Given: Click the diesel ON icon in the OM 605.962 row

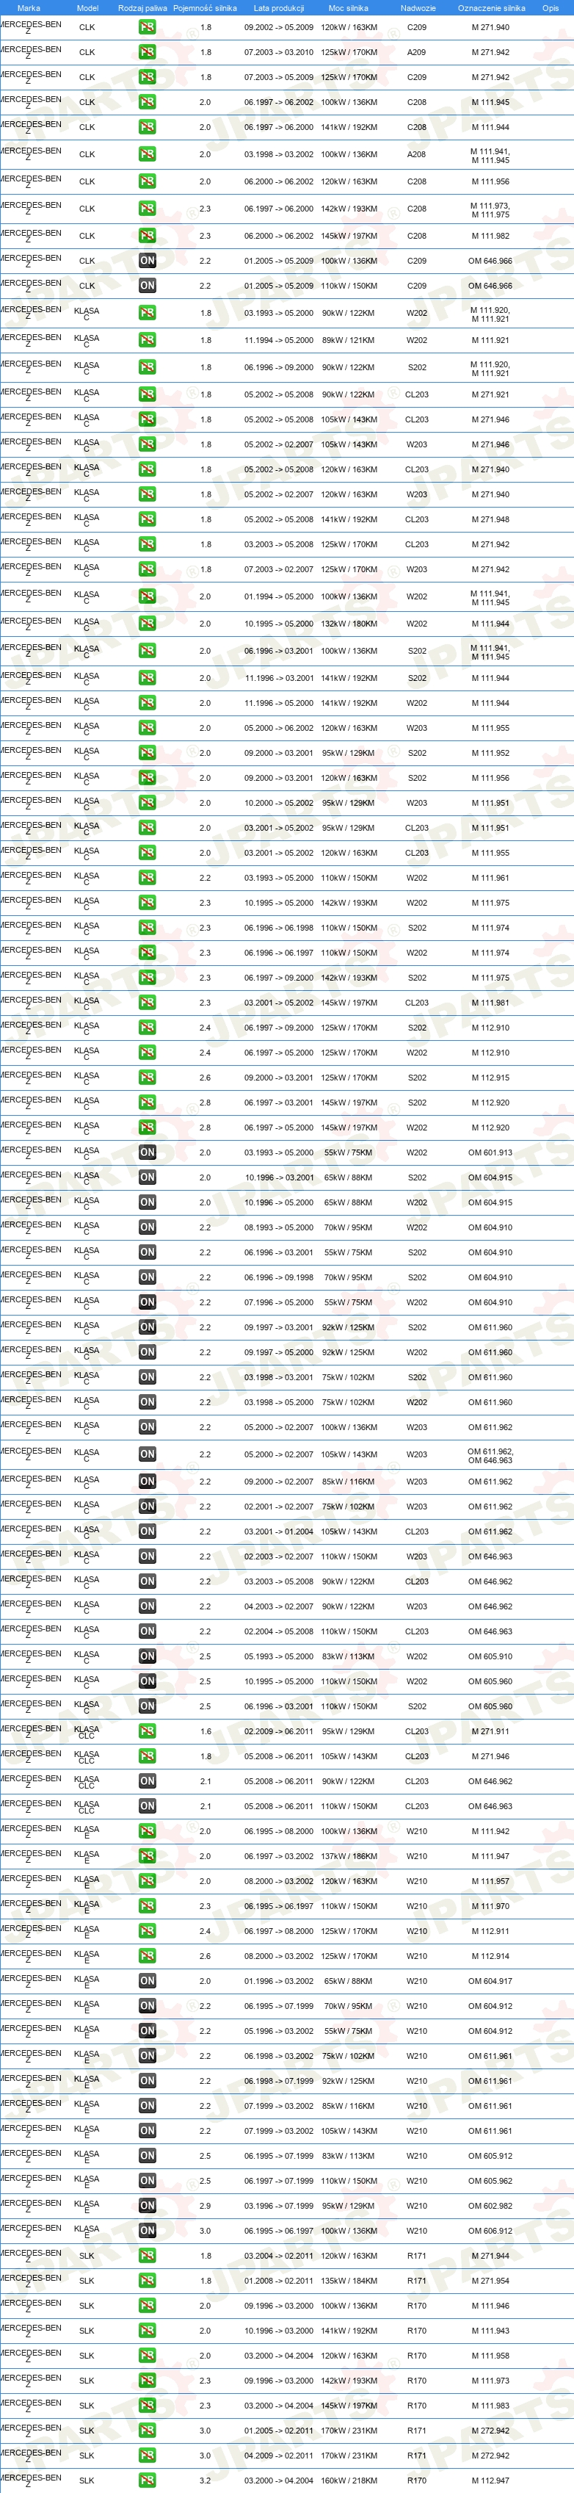Looking at the screenshot, I should (x=147, y=2180).
